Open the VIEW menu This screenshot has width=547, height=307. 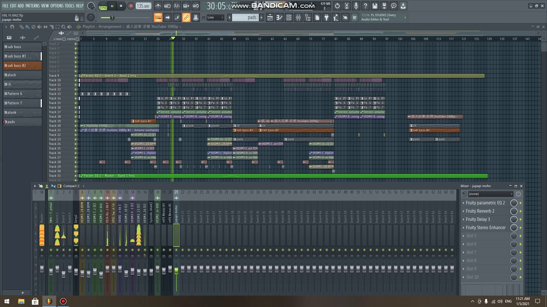[x=45, y=6]
